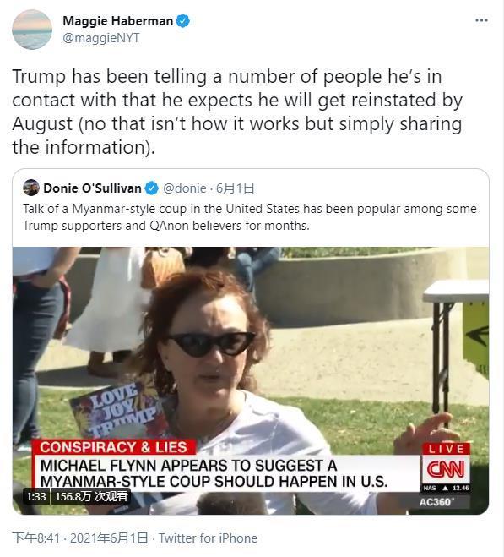This screenshot has width=504, height=557.
Task: Play the CNN video thumbnail
Action: click(x=251, y=380)
